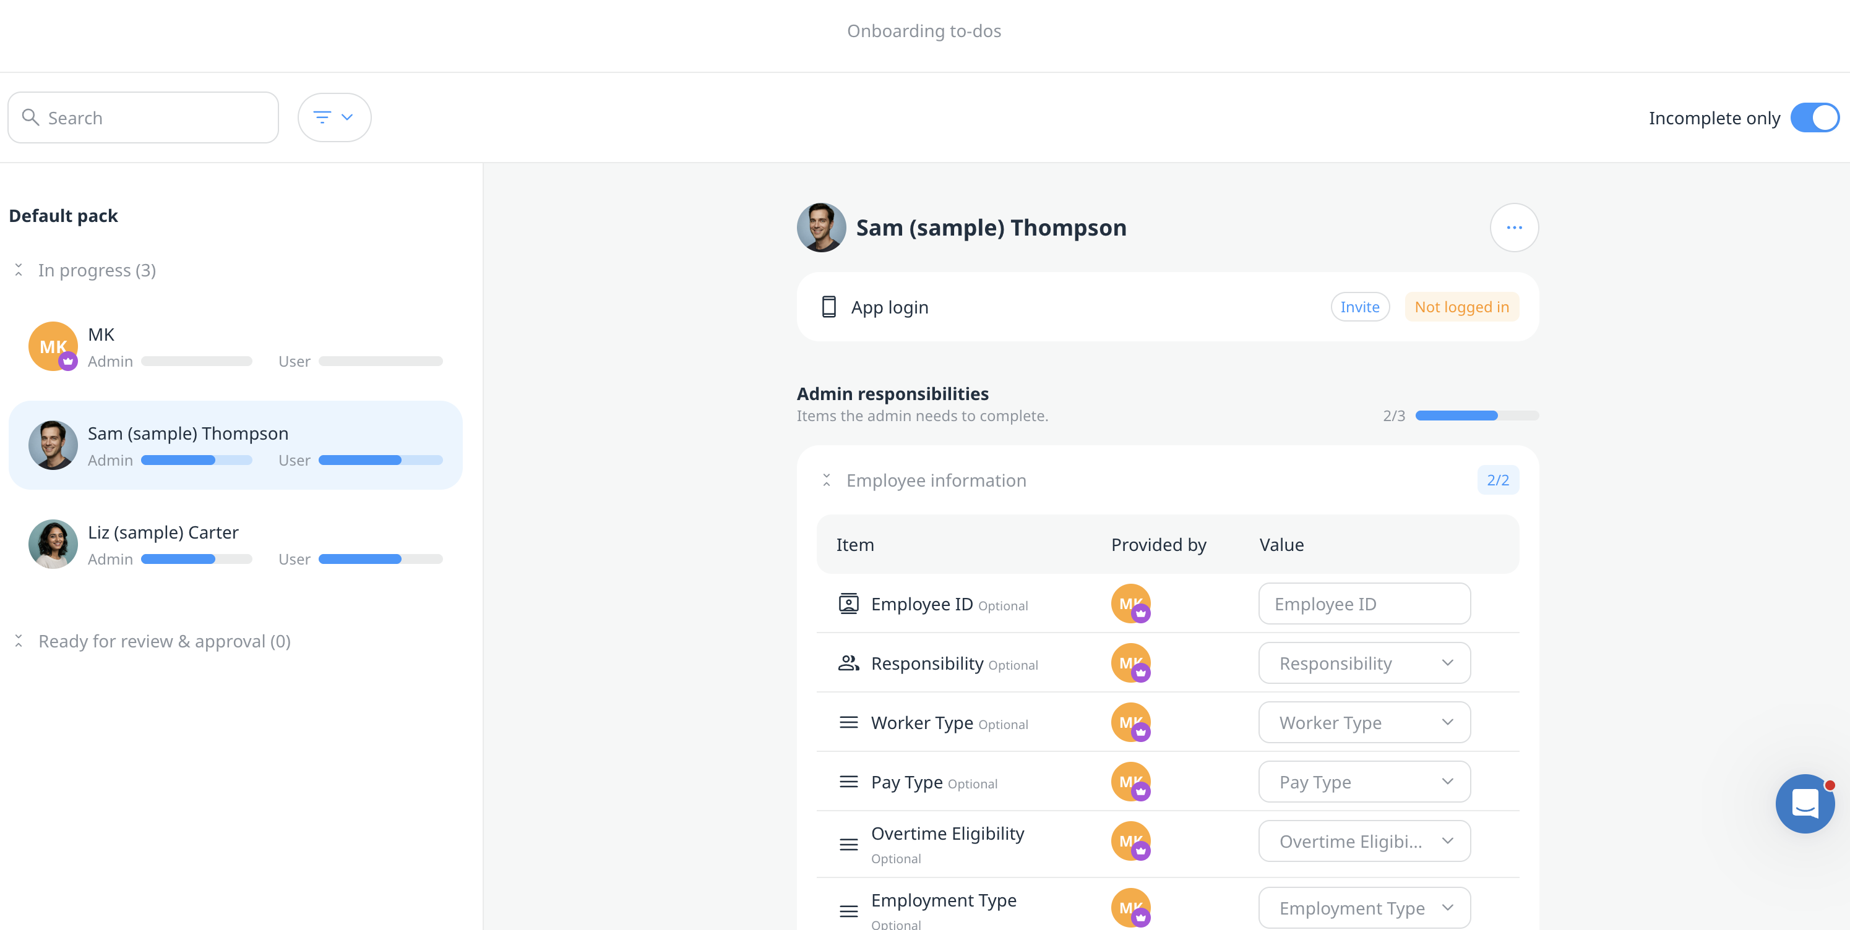1850x930 pixels.
Task: Click the Worker Type list icon
Action: pos(849,722)
